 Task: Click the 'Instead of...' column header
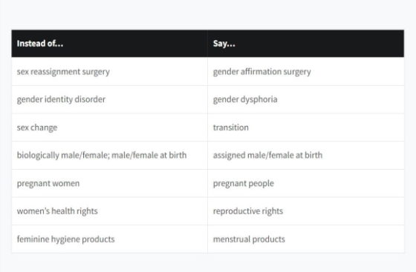pyautogui.click(x=109, y=44)
